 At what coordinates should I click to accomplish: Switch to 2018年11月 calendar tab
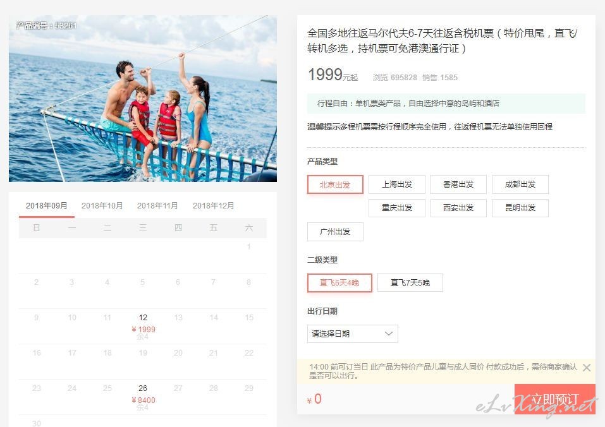coord(157,206)
